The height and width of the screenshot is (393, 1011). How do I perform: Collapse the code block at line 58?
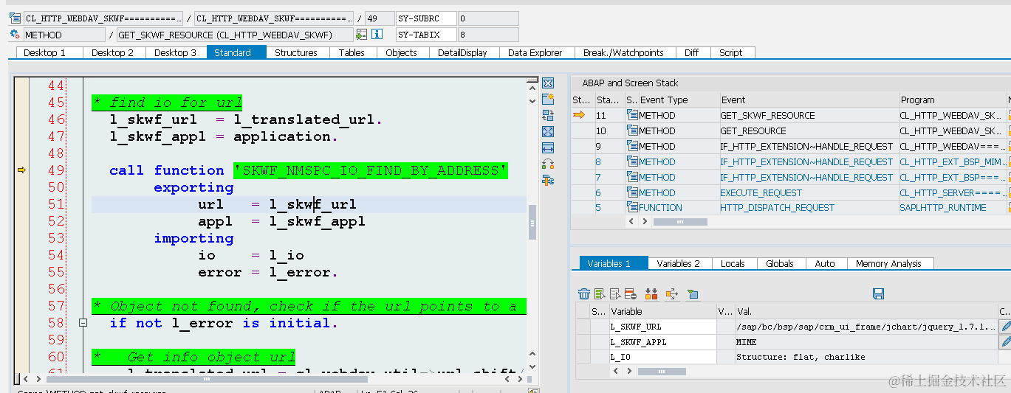point(83,323)
